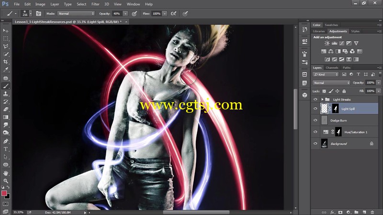The height and width of the screenshot is (215, 383).
Task: Add a Levels adjustment
Action: click(334, 43)
